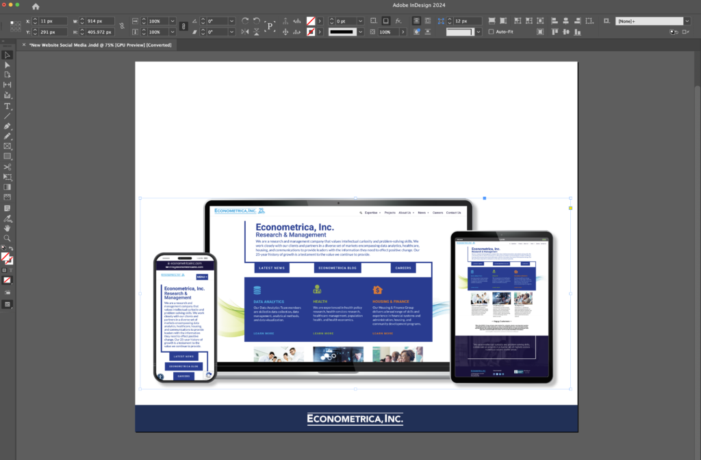The height and width of the screenshot is (460, 701).
Task: Expand the stroke color options arrow
Action: [320, 32]
